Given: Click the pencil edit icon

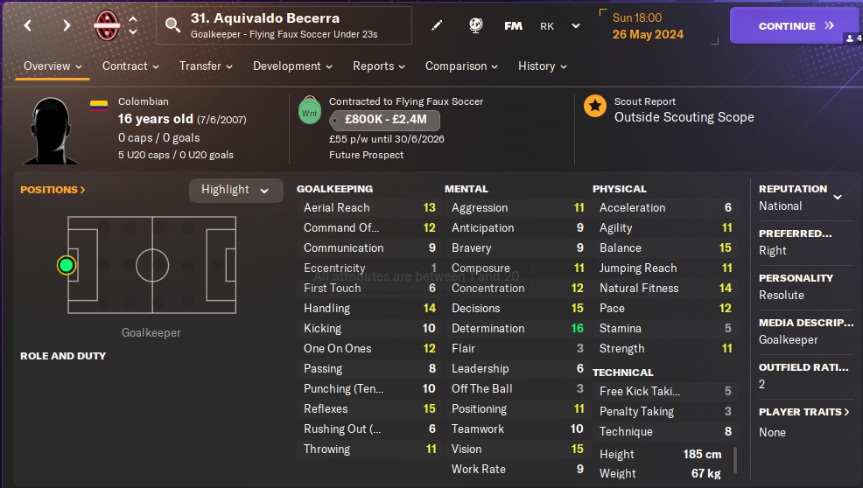Looking at the screenshot, I should coord(437,25).
